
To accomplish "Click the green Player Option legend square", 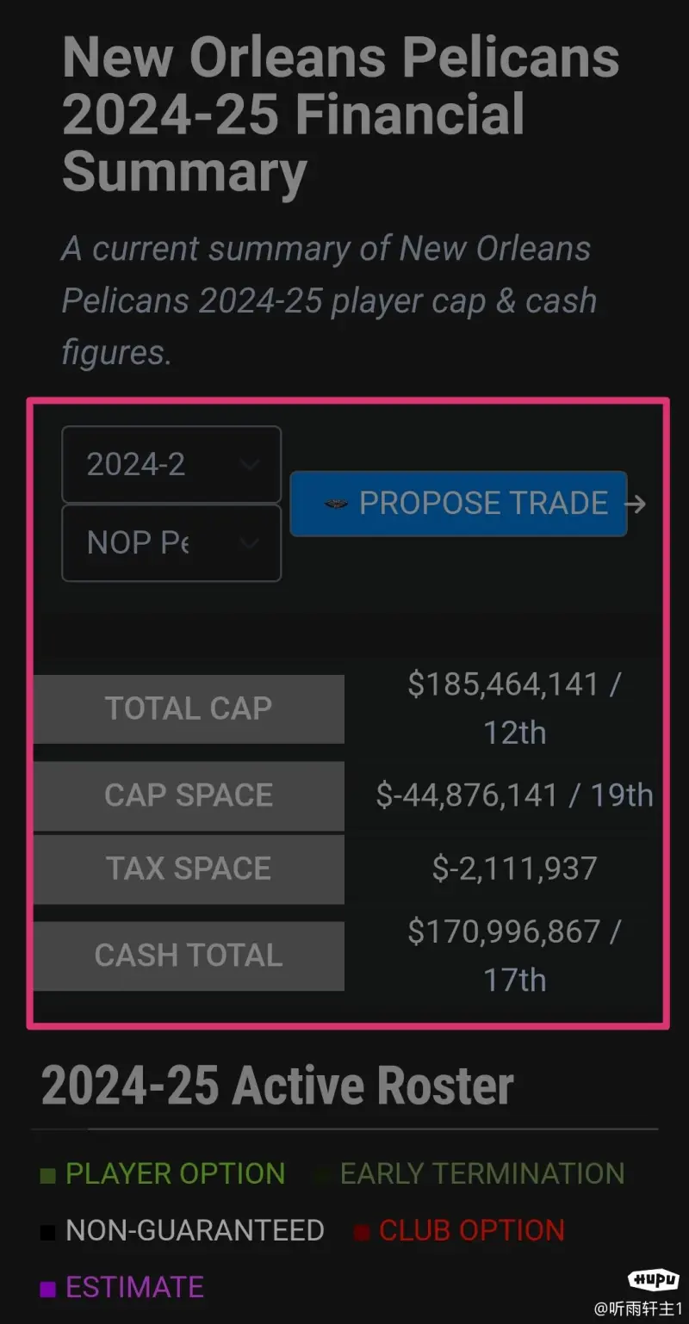I will [x=48, y=1175].
